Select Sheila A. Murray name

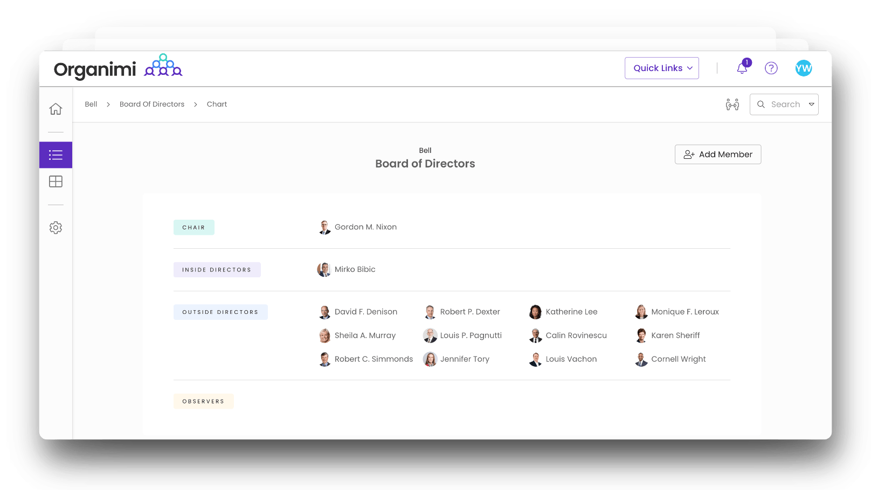point(365,335)
